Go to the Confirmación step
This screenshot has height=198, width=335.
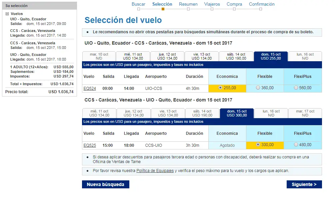click(x=262, y=4)
